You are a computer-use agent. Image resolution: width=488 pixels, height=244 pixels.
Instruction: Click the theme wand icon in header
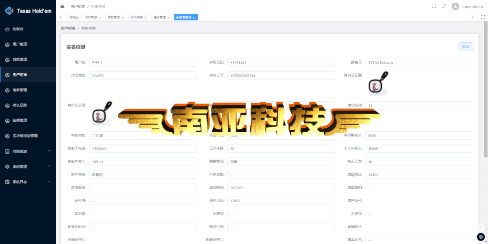444,6
